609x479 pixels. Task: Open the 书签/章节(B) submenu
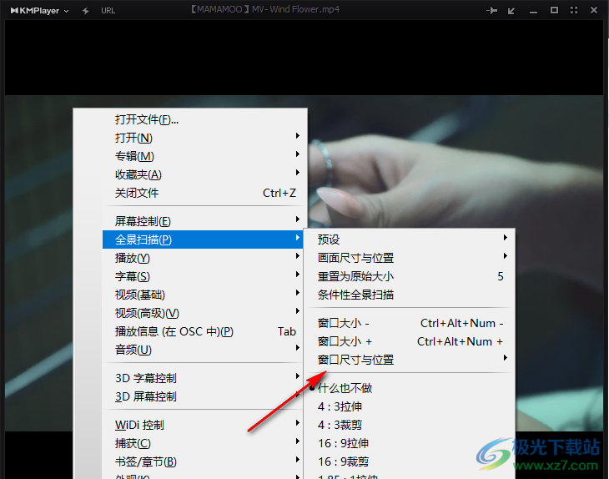point(204,461)
